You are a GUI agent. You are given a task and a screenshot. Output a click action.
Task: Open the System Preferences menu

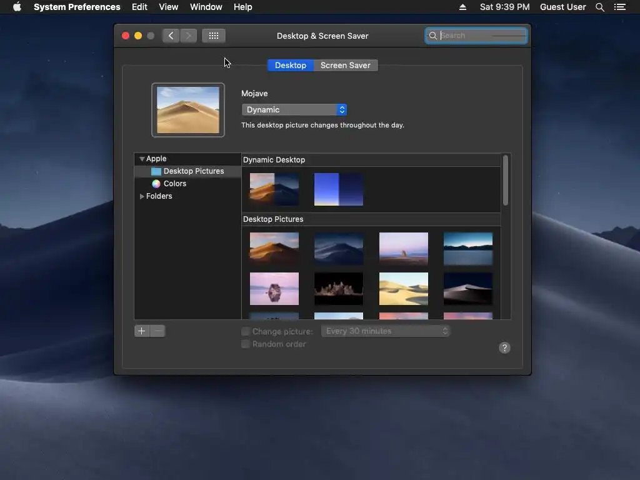coord(77,7)
